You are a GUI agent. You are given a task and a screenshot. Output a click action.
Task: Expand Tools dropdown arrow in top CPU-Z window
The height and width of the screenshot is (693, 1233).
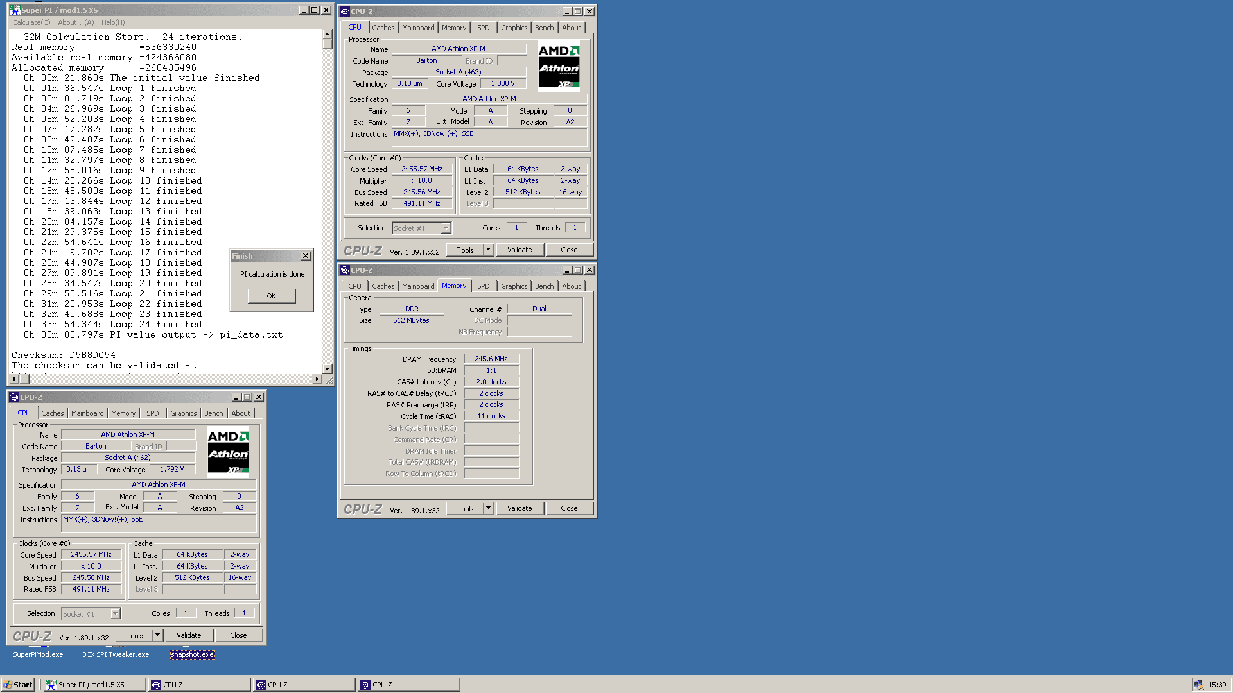tap(488, 250)
